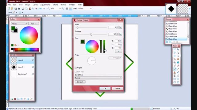Viewport: 197px width, 110px height.
Task: Select the Pan hand tool in Tools panel
Action: [x=178, y=59]
